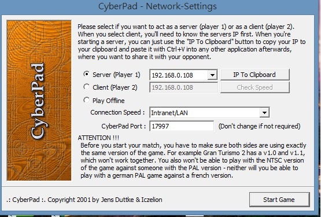Expand the Connection Speed dropdown arrow
Screen dimensions: 321x217
(x=264, y=112)
